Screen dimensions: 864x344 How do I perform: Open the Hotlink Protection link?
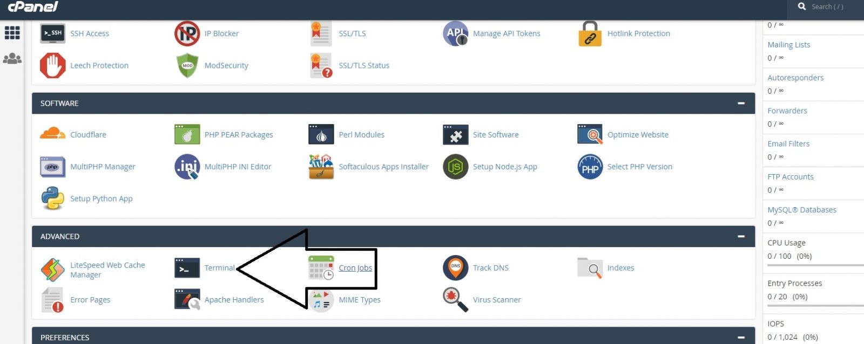click(x=639, y=33)
